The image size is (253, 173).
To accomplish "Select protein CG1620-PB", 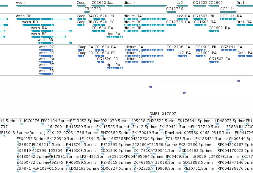I will pyautogui.click(x=101, y=62).
